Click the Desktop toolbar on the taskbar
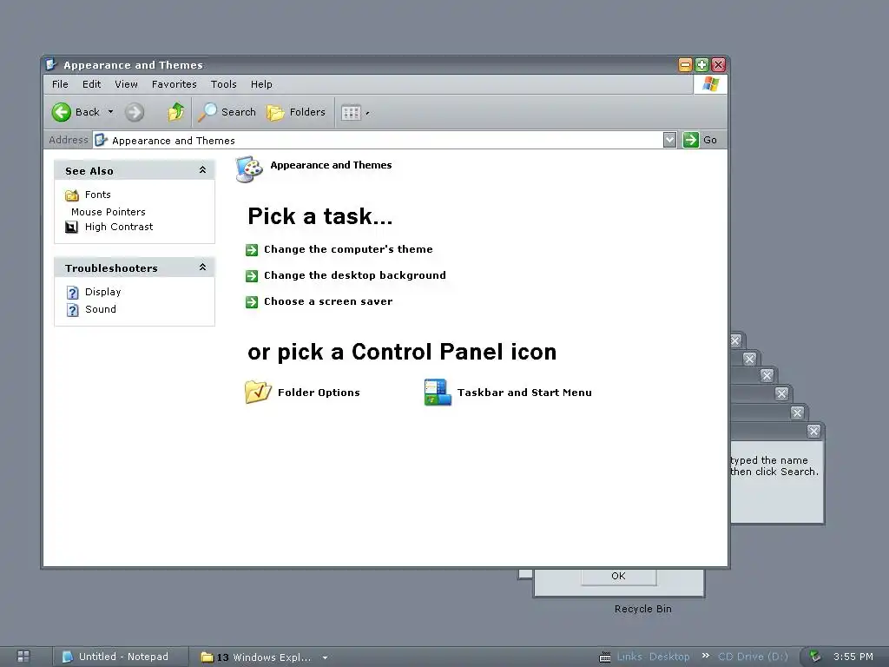The width and height of the screenshot is (889, 667). point(669,657)
